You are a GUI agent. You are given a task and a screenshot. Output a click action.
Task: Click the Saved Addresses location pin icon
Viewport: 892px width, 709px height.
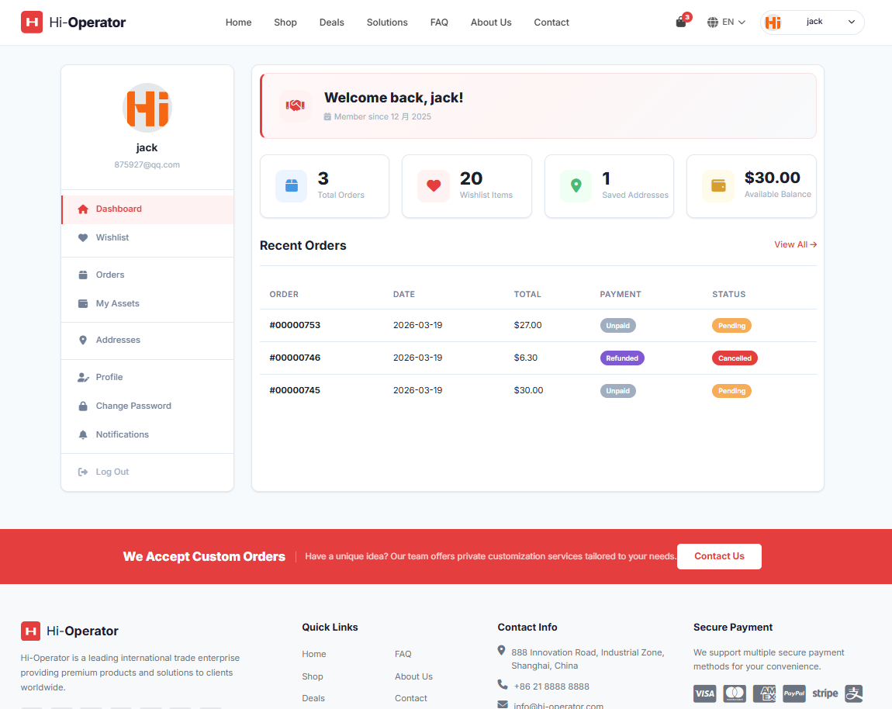tap(576, 186)
